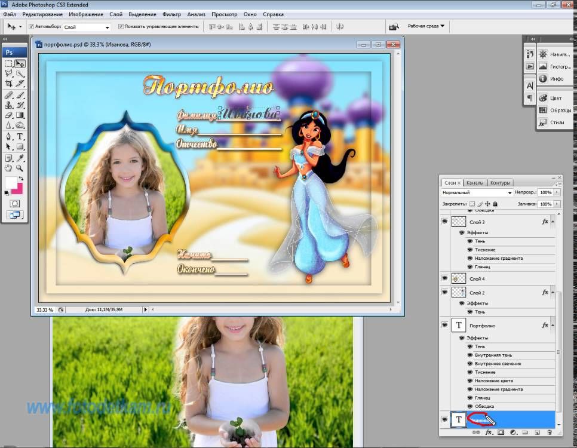Image resolution: width=577 pixels, height=448 pixels.
Task: Select the Eyedropper tool
Action: [x=20, y=158]
